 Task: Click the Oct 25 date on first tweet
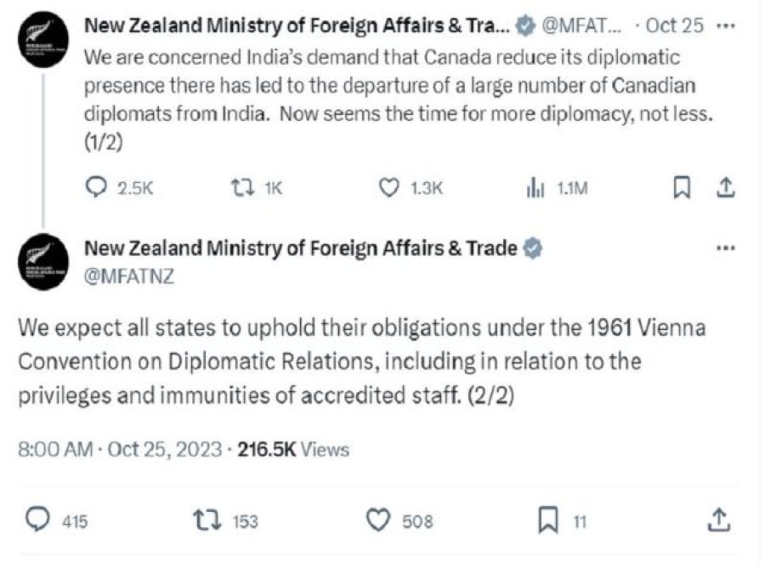675,26
